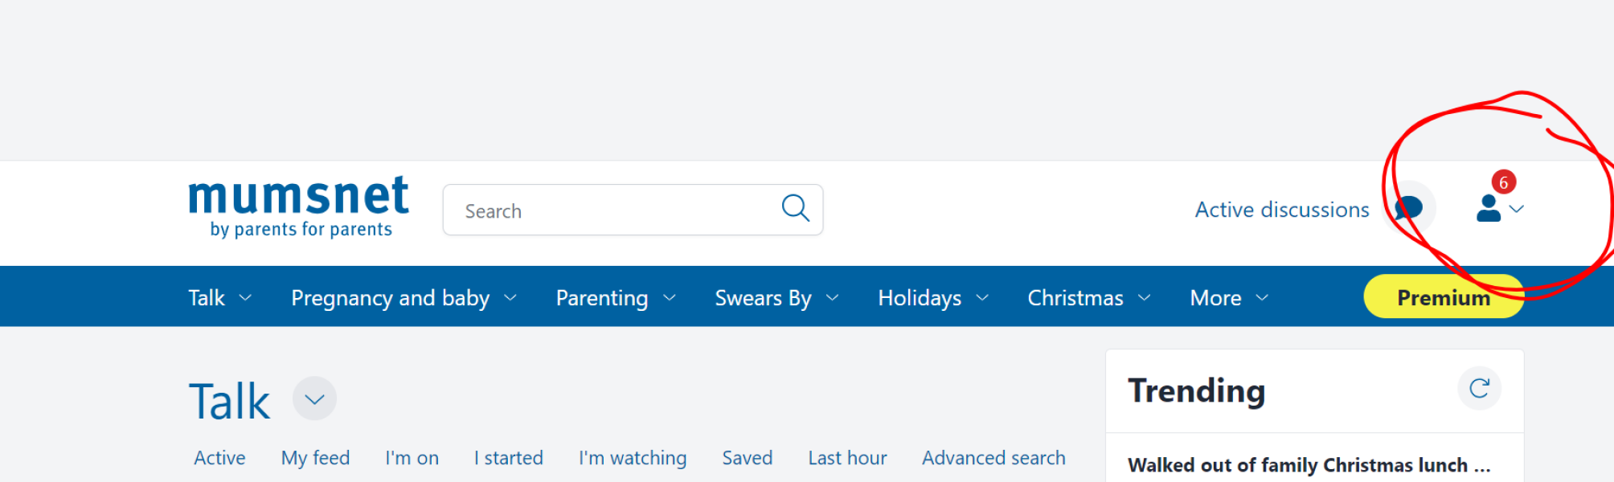The height and width of the screenshot is (482, 1614).
Task: Open the account menu chevron
Action: tap(1519, 211)
